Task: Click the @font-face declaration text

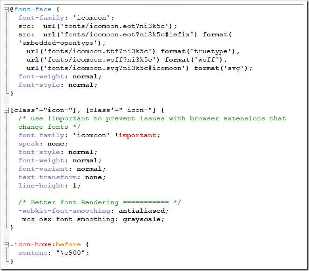Action: pos(31,9)
